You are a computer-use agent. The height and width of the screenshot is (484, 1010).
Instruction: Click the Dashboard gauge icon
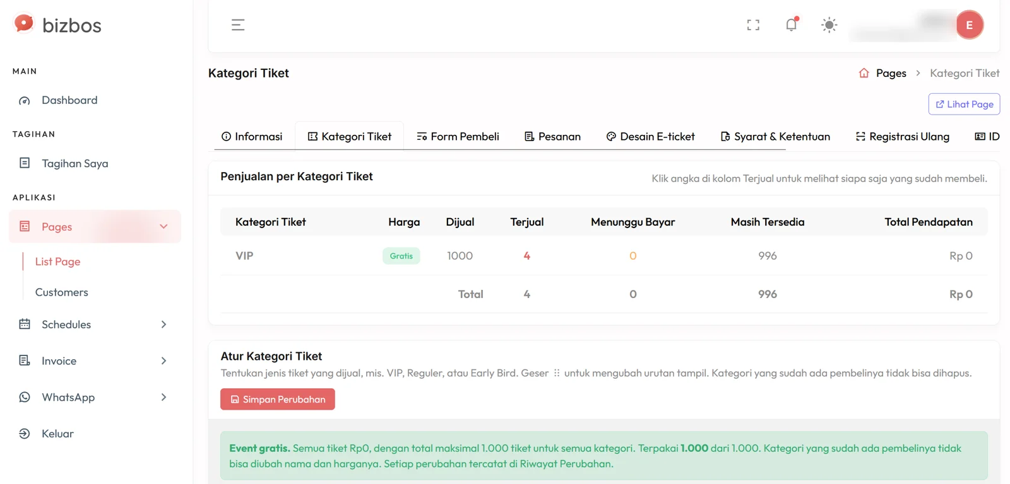pyautogui.click(x=25, y=101)
